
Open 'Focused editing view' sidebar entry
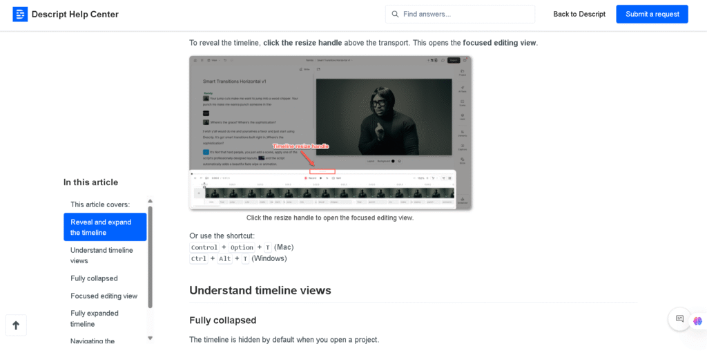(x=104, y=296)
